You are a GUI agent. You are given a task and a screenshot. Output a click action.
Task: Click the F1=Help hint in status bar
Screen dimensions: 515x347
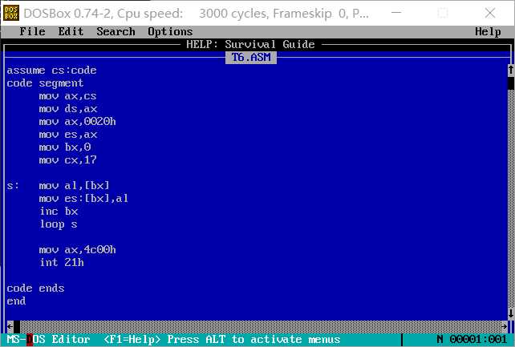click(132, 339)
